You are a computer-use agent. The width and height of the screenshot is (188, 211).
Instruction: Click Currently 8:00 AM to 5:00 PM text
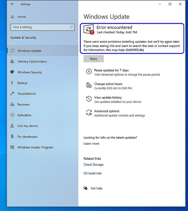point(113,88)
